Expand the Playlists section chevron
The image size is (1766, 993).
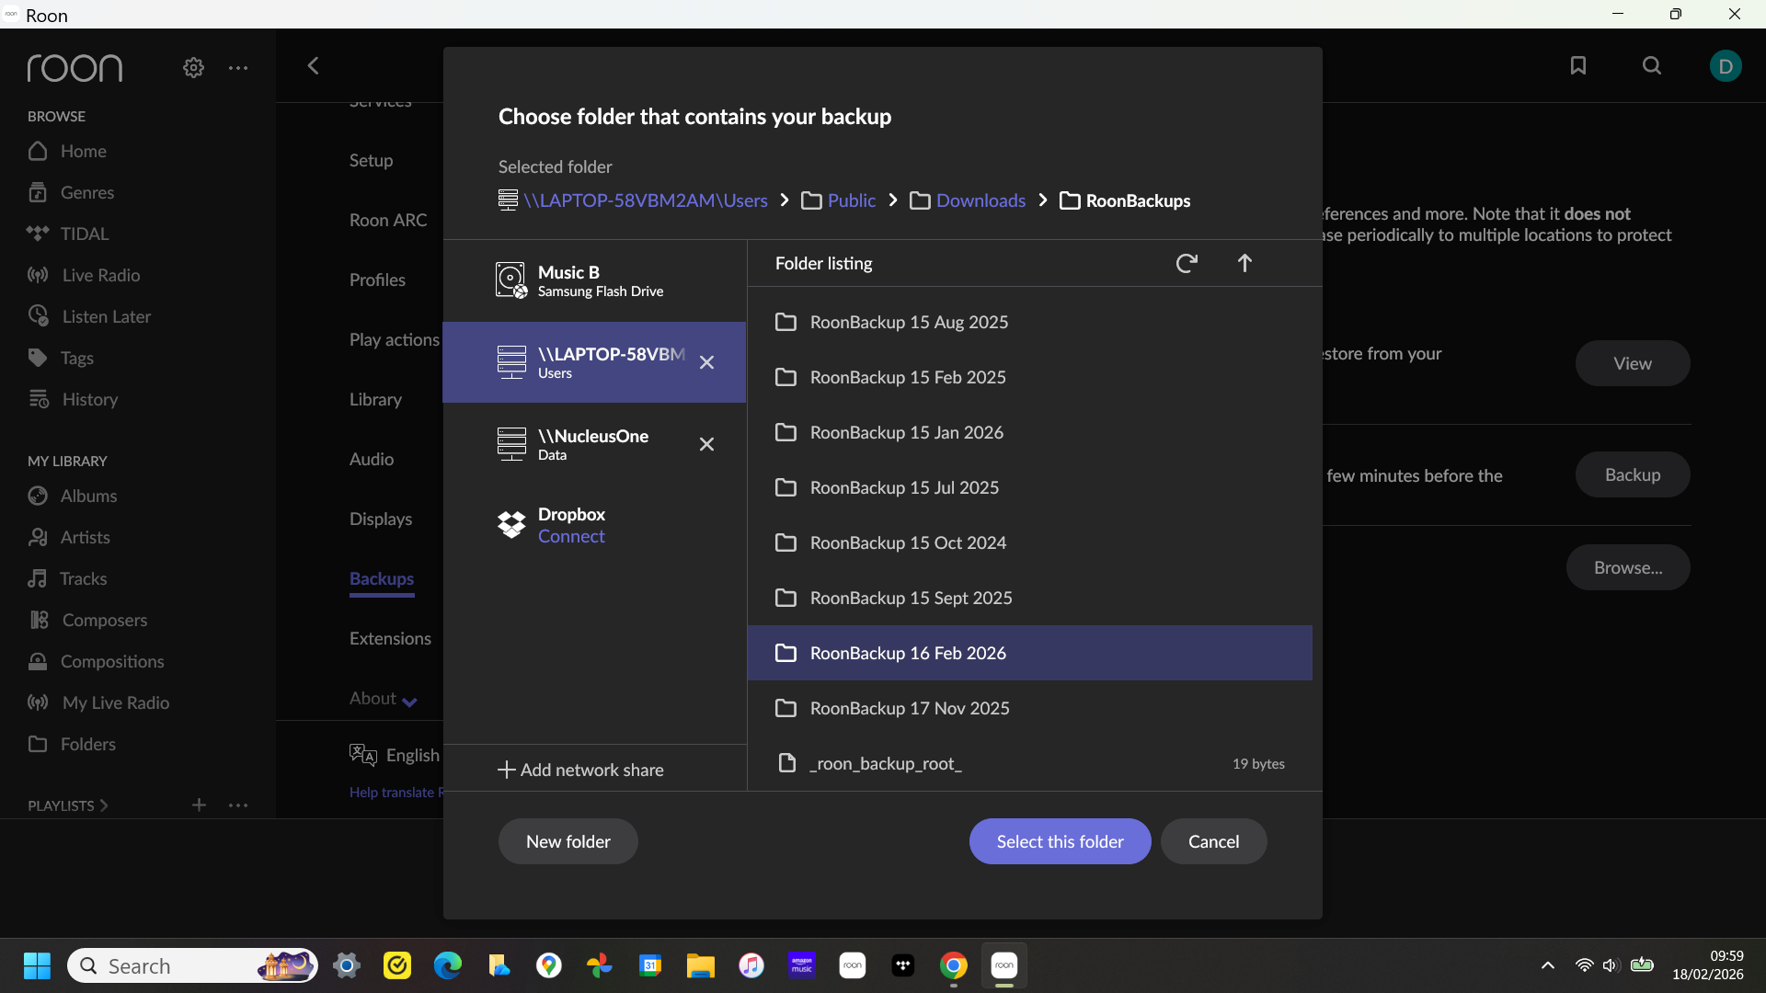pyautogui.click(x=104, y=805)
